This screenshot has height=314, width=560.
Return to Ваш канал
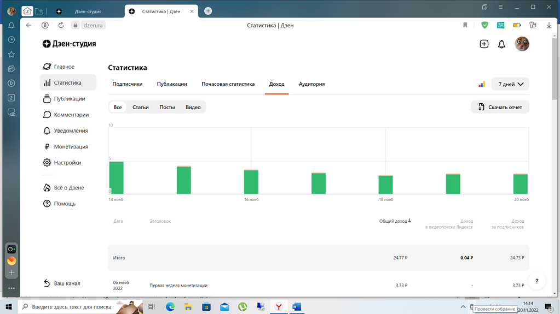click(62, 283)
